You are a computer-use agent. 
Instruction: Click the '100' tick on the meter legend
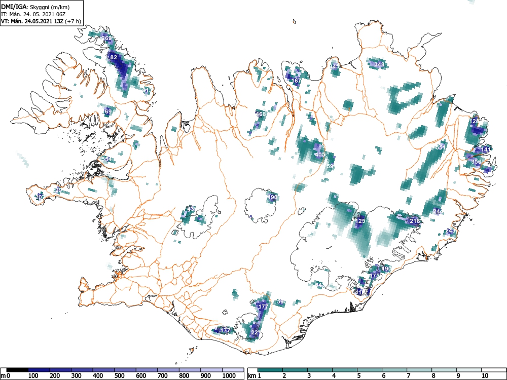point(33,375)
